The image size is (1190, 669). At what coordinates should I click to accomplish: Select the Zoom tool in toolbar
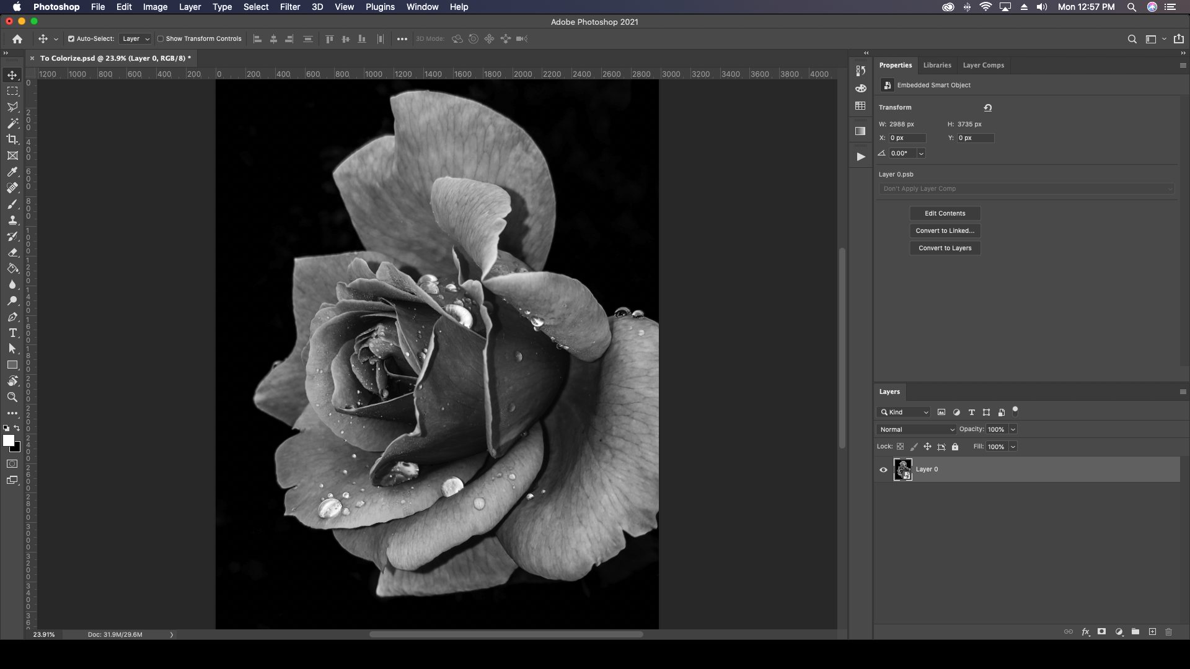12,398
